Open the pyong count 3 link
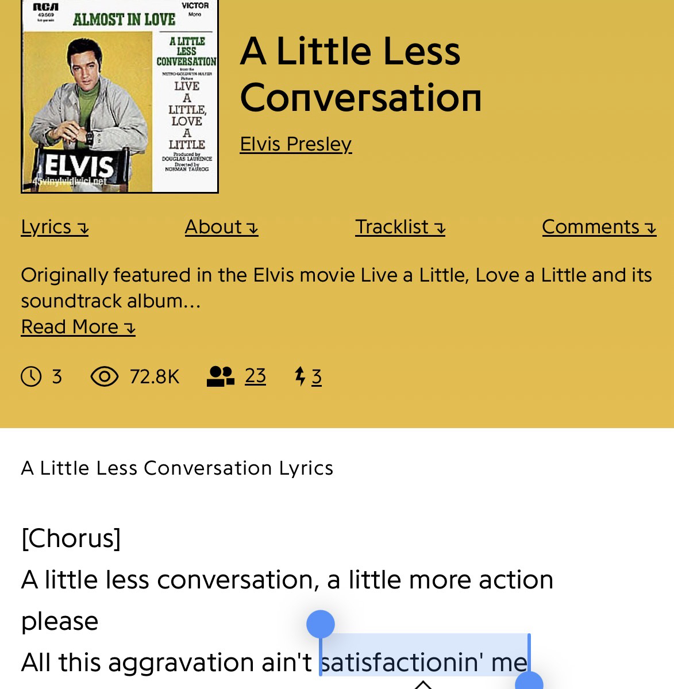Screen dimensions: 674x689 (x=317, y=377)
